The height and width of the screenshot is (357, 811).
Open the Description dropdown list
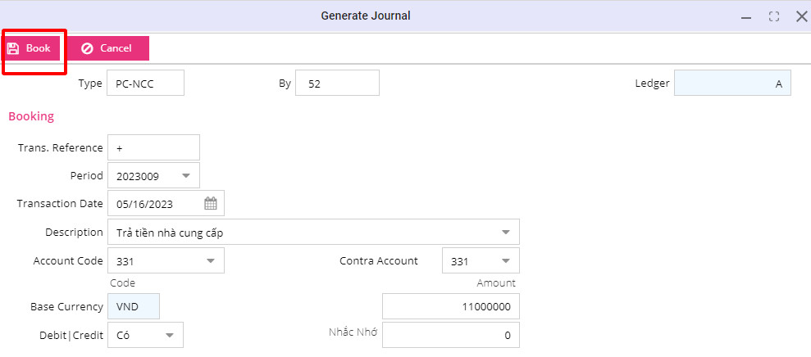pyautogui.click(x=505, y=233)
